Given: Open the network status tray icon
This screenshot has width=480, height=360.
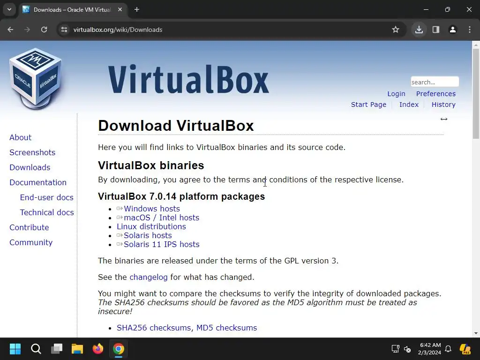Looking at the screenshot, I should coord(395,349).
